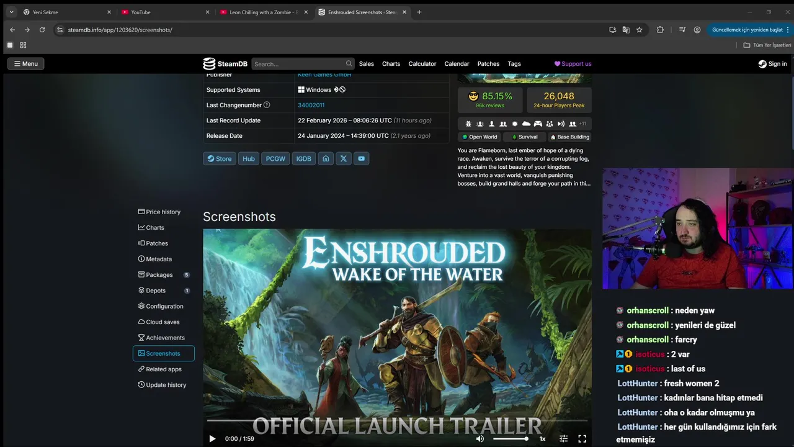Mute the trailer volume
Viewport: 794px width, 447px height.
(480, 438)
